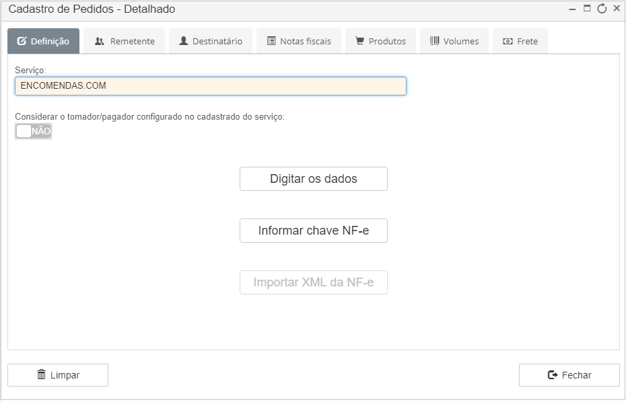Click the Limpar button
This screenshot has width=626, height=402.
[58, 375]
